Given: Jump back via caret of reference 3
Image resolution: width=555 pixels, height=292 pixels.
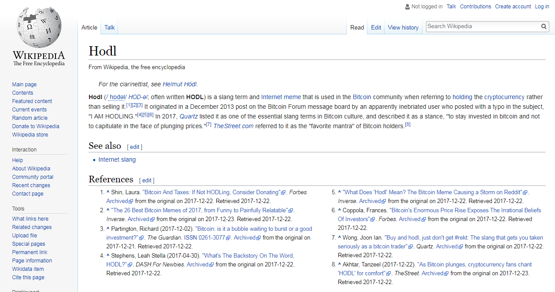Looking at the screenshot, I should pos(108,229).
